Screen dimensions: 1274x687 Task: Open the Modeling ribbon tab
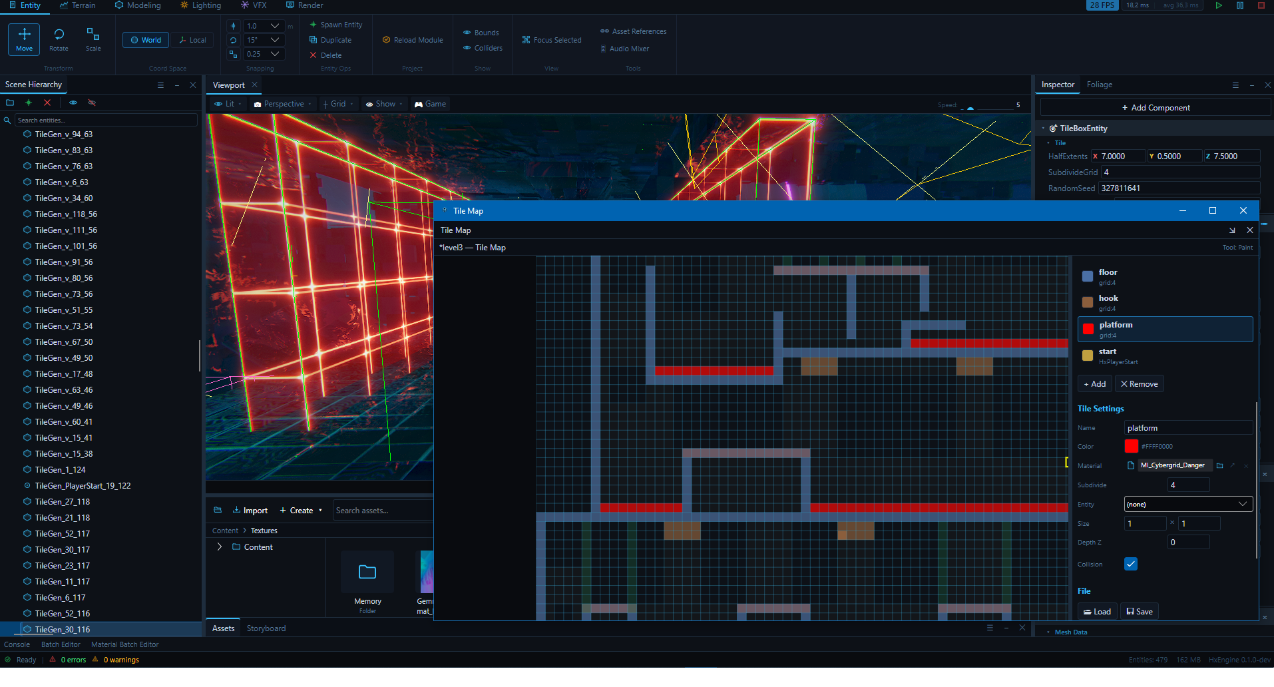pos(138,5)
